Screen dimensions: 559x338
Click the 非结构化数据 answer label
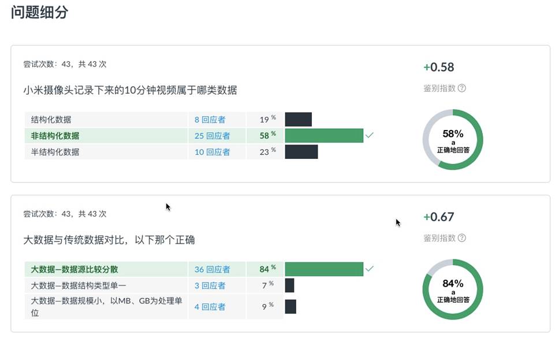click(x=55, y=136)
